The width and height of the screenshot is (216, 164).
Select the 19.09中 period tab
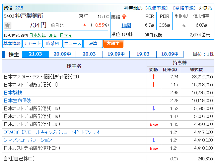pyautogui.click(x=116, y=54)
